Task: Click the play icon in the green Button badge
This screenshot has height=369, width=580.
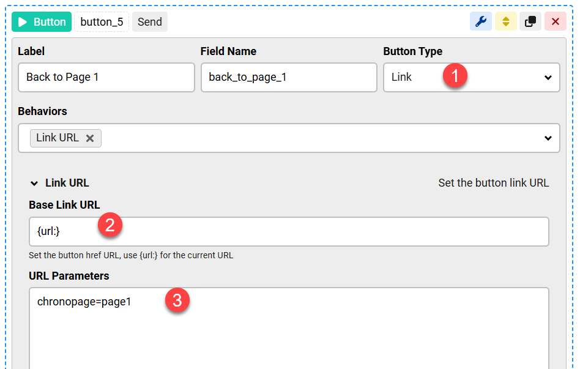Action: [23, 22]
